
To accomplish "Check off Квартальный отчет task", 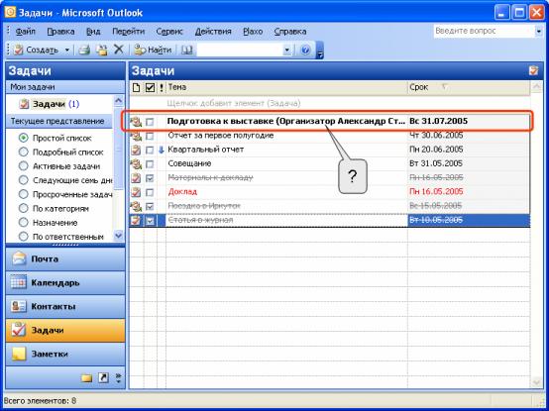I will (150, 151).
